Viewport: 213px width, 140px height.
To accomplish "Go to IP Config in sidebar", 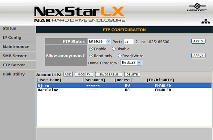I will point(12,38).
